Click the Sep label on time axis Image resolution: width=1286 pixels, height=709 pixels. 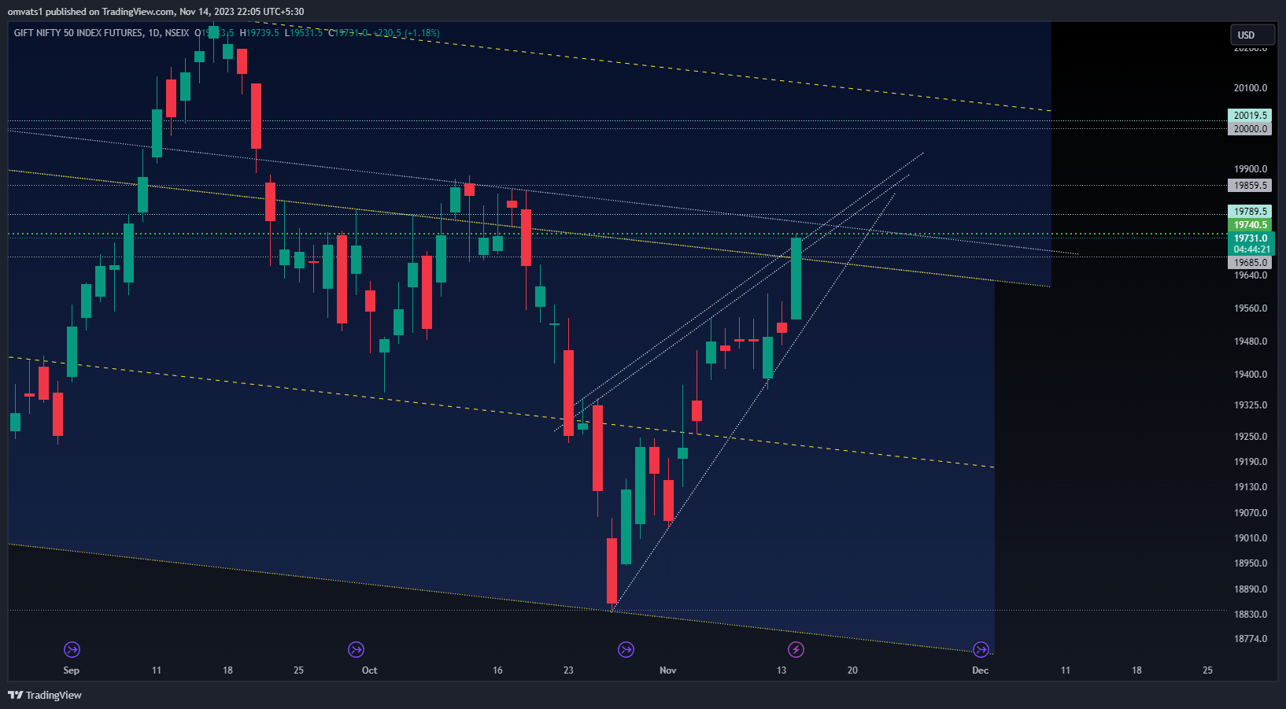[71, 670]
